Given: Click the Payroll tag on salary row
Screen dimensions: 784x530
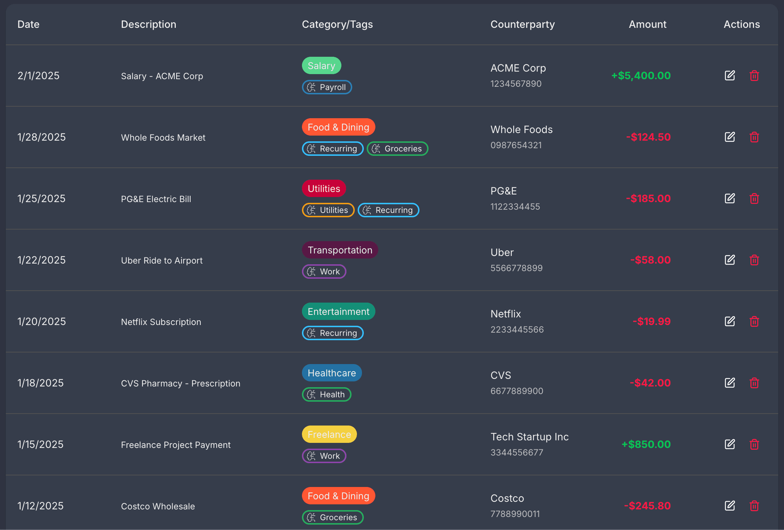Looking at the screenshot, I should click(327, 87).
